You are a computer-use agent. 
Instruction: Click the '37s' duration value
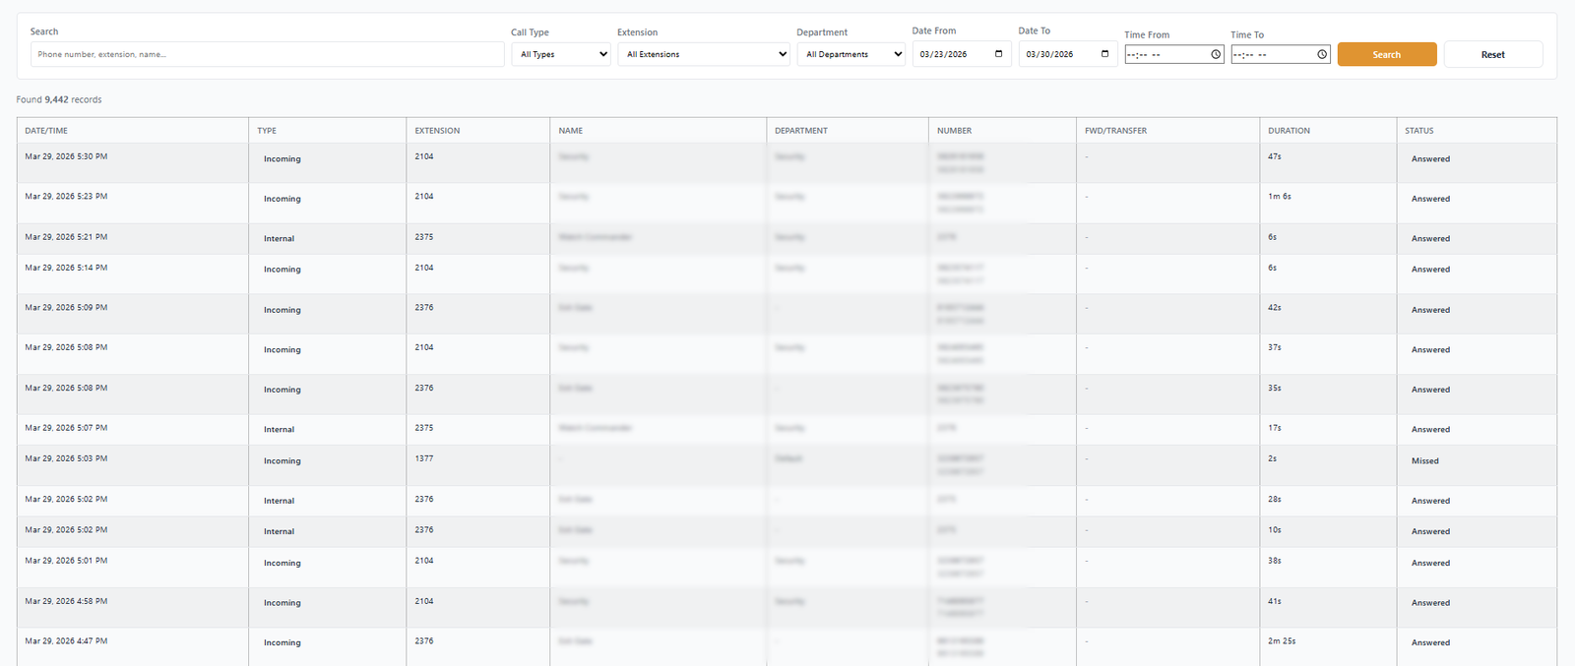1275,347
